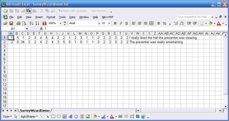Select the Rectangle drawing tool
Image resolution: width=229 pixels, height=121 pixels.
(x=53, y=116)
